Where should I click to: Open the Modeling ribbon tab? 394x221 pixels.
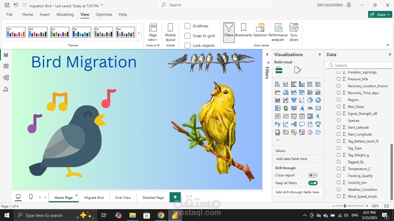pyautogui.click(x=65, y=14)
